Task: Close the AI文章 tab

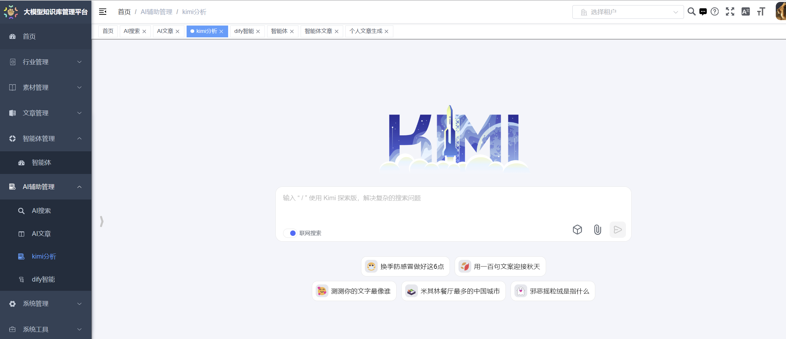Action: coord(178,31)
